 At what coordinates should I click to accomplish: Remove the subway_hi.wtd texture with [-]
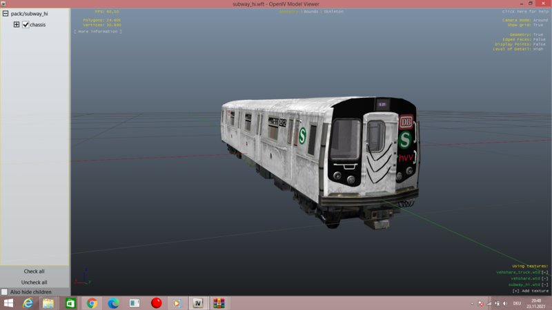545,285
